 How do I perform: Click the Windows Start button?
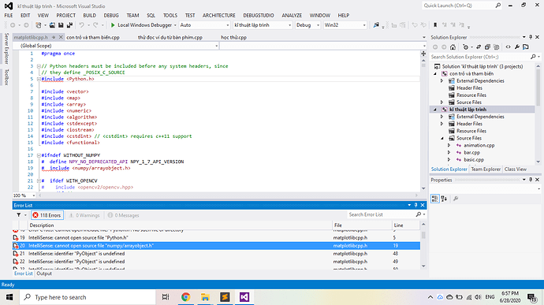(9, 297)
